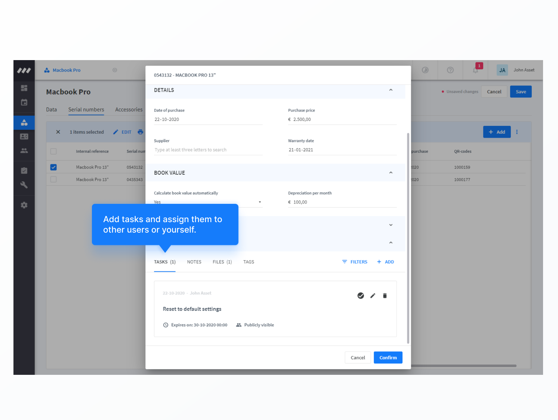The width and height of the screenshot is (558, 420).
Task: Open the help question mark icon
Action: coord(450,70)
